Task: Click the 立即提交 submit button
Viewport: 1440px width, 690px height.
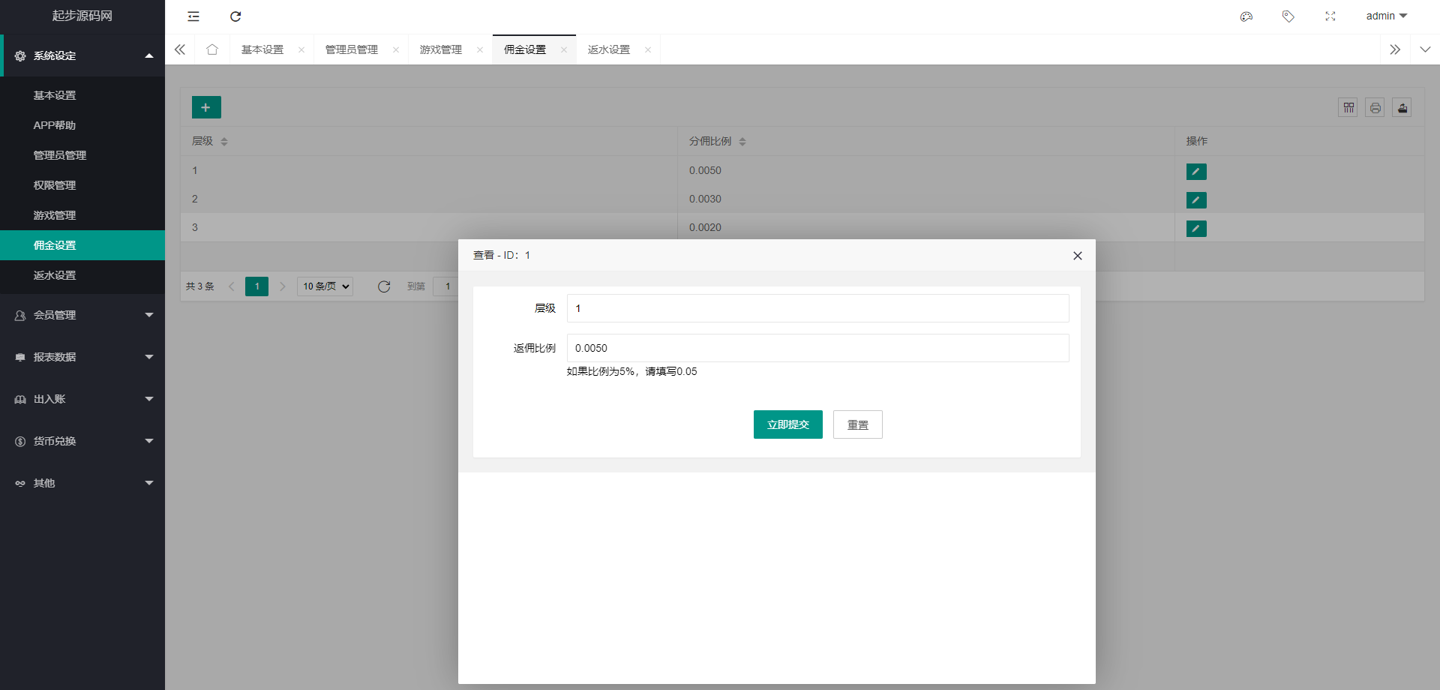Action: tap(787, 424)
